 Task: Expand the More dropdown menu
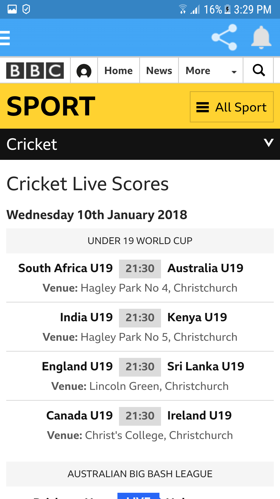coord(211,71)
